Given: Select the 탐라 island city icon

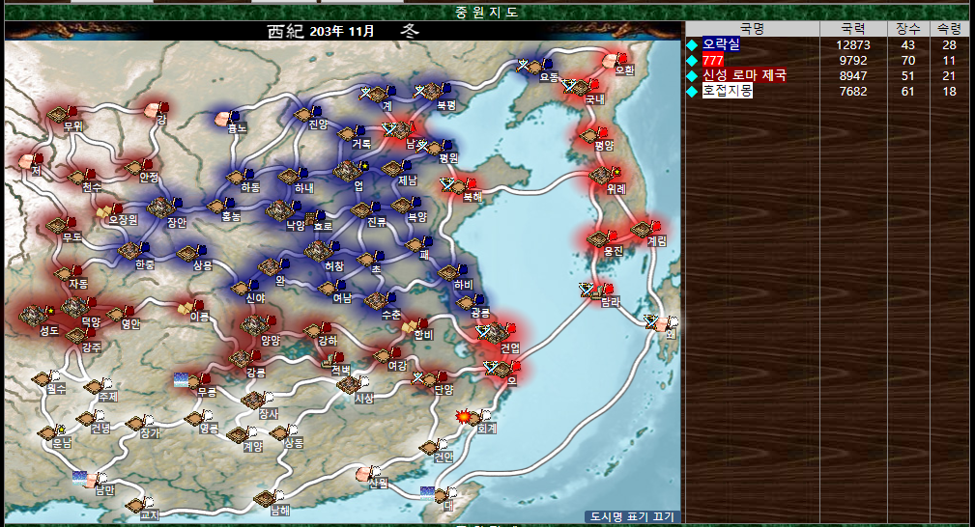Looking at the screenshot, I should 597,291.
